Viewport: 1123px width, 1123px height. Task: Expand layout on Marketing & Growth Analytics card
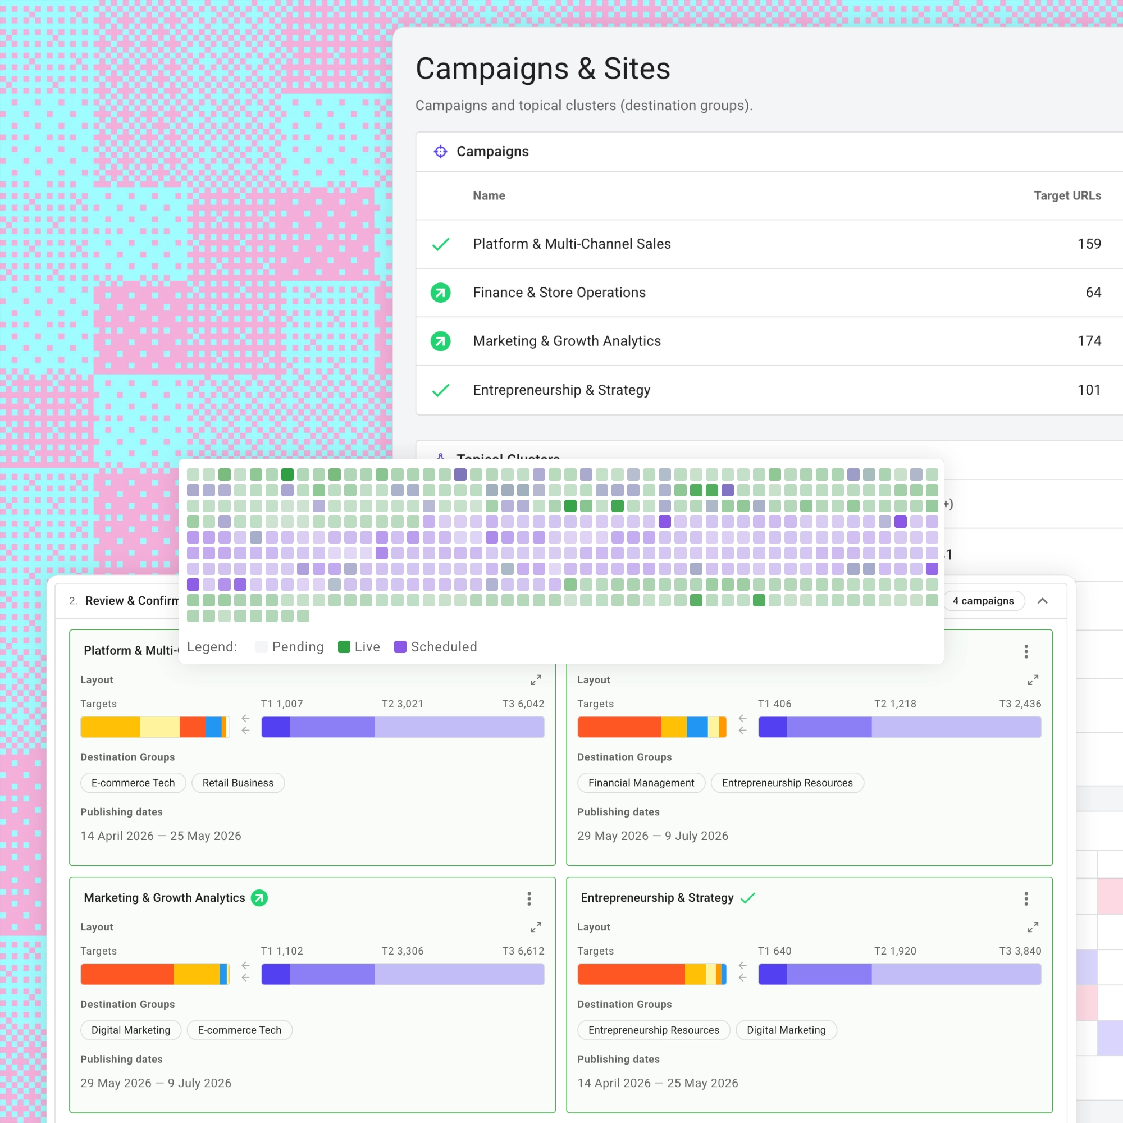pos(536,927)
